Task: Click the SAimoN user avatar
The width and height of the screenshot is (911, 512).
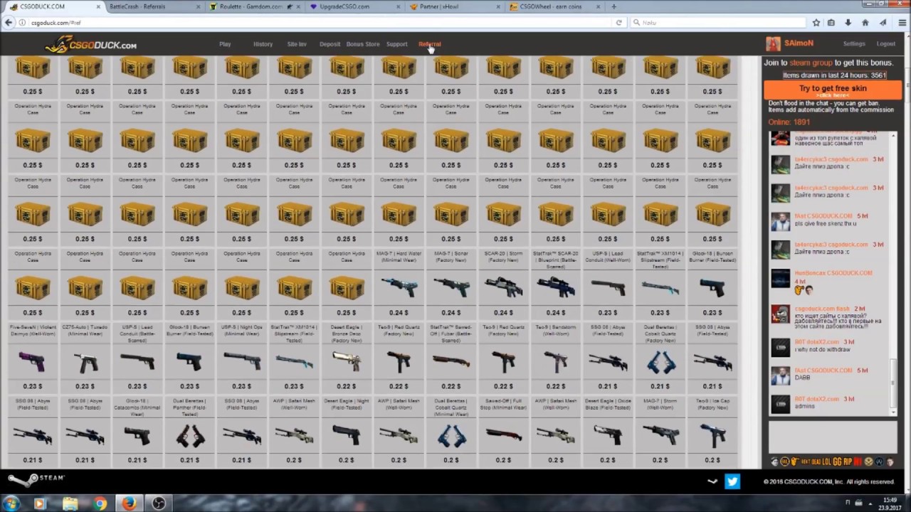Action: coord(773,44)
